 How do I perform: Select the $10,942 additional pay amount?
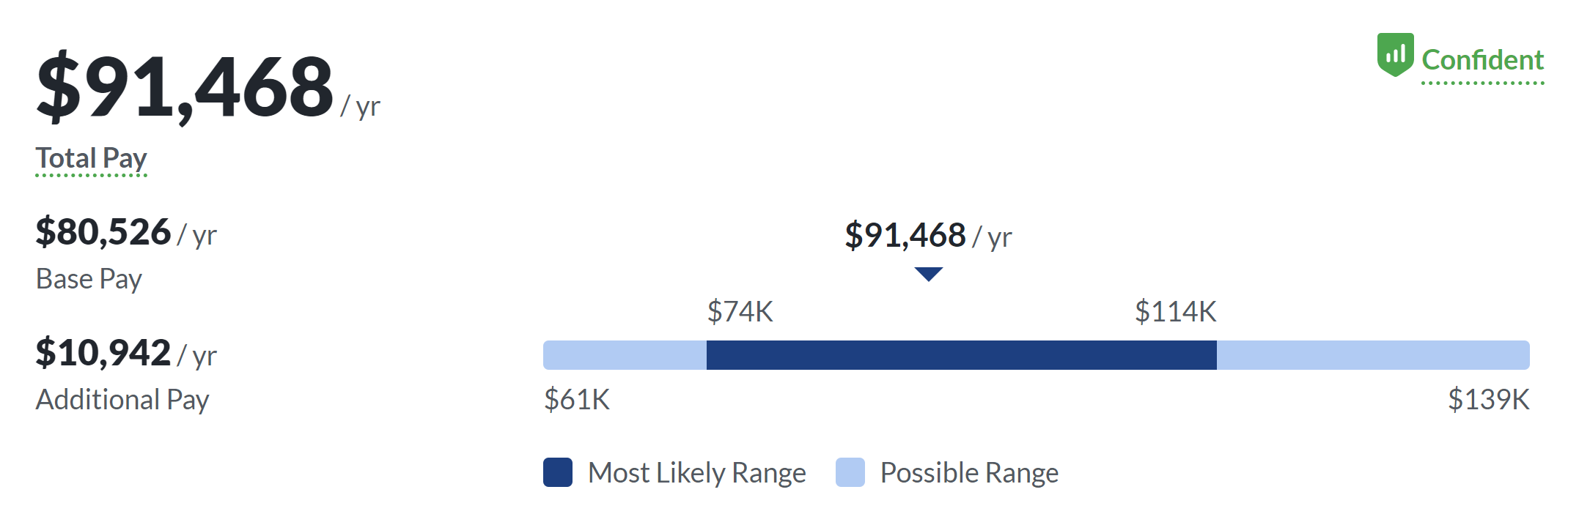(103, 353)
